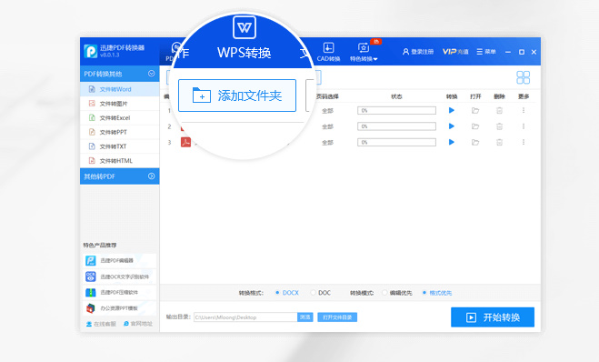
Task: Switch to grid view layout
Action: [523, 77]
